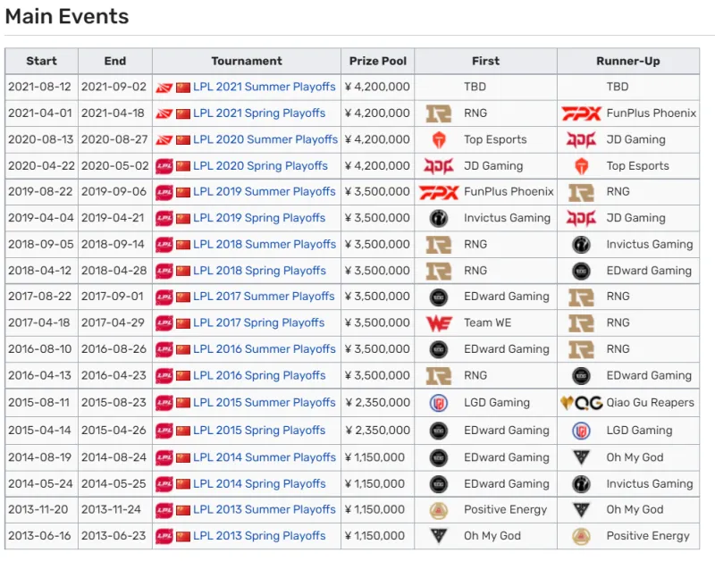This screenshot has height=561, width=715.
Task: Open the LPL 2021 Summer Playoffs link
Action: click(264, 87)
